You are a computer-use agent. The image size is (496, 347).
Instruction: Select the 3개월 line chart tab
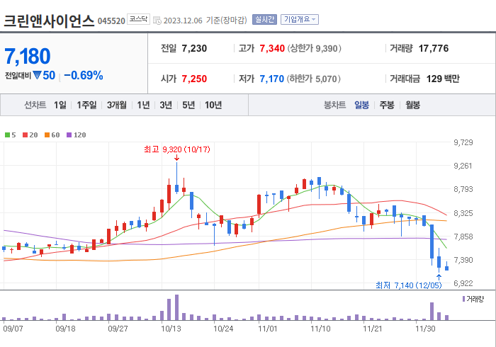pyautogui.click(x=117, y=105)
